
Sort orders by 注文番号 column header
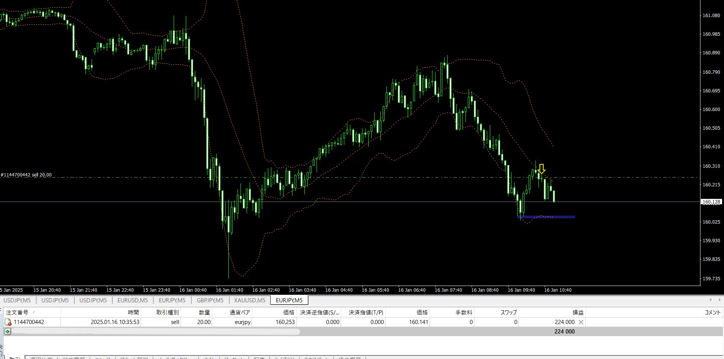click(32, 312)
